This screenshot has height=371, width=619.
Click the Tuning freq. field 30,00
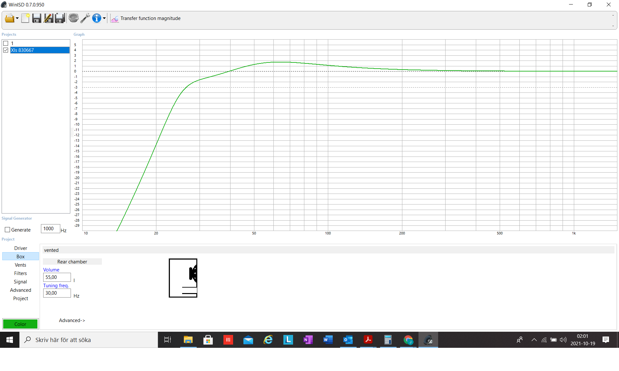tap(57, 293)
